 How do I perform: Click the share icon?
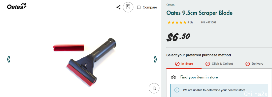pos(118,7)
